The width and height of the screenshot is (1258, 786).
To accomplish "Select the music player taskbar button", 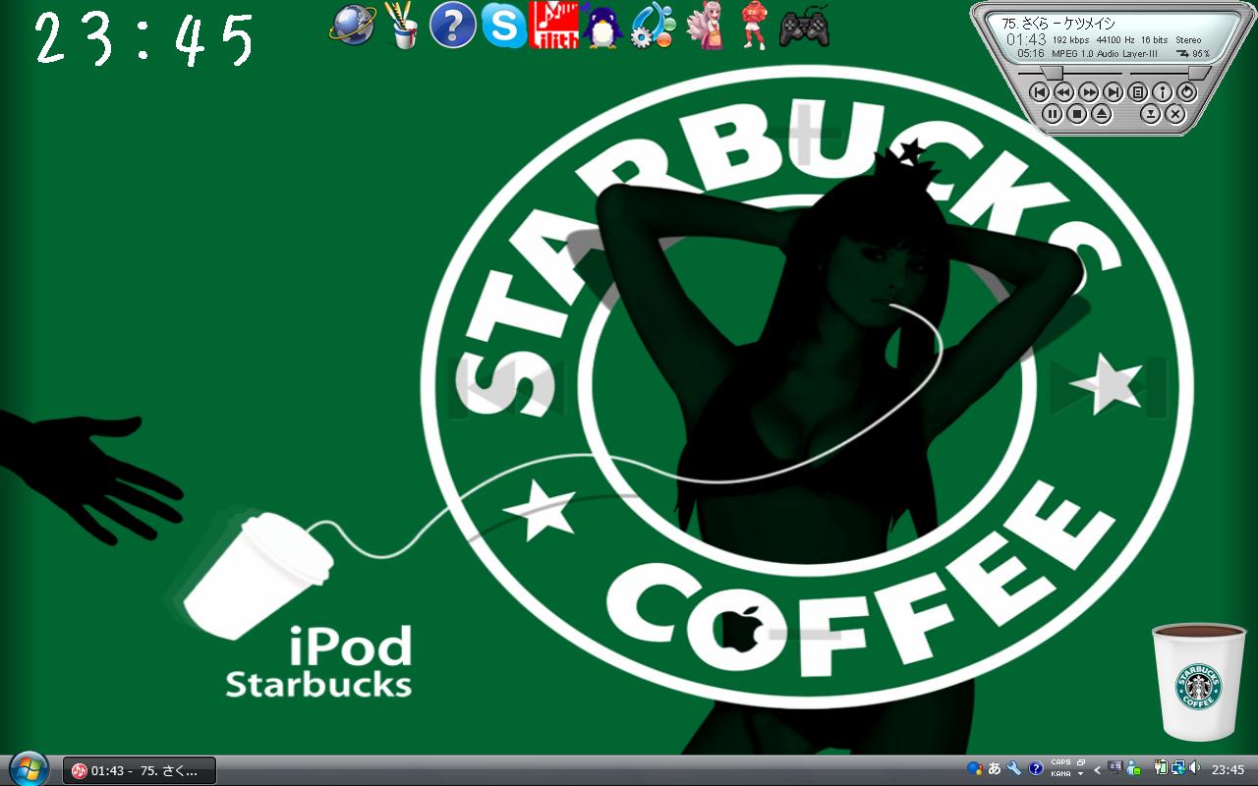I will (140, 770).
